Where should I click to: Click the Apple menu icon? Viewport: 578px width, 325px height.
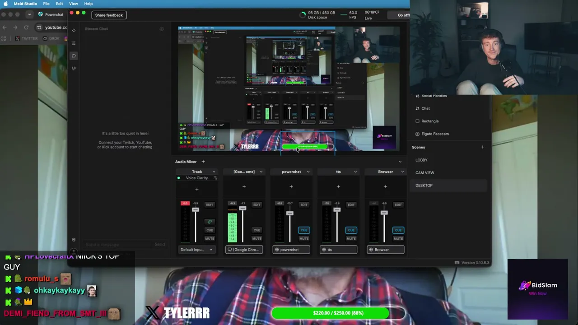click(x=5, y=4)
